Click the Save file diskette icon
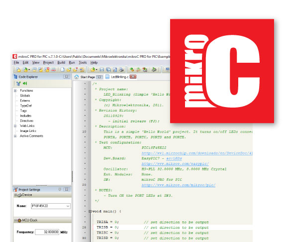The height and width of the screenshot is (242, 285). 102,70
